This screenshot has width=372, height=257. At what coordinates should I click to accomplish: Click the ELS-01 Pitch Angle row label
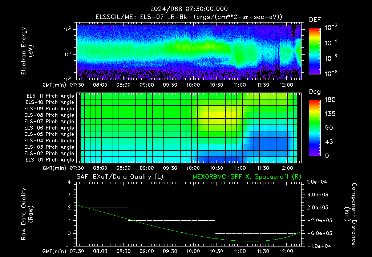[x=50, y=160]
